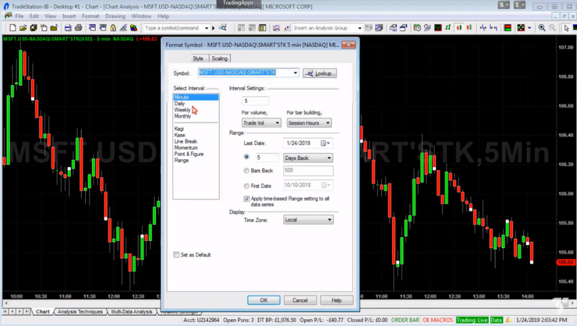
Task: Open the Type a symbol/command dropdown
Action: click(x=206, y=28)
